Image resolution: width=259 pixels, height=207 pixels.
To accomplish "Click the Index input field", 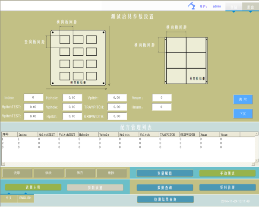I will point(33,98).
